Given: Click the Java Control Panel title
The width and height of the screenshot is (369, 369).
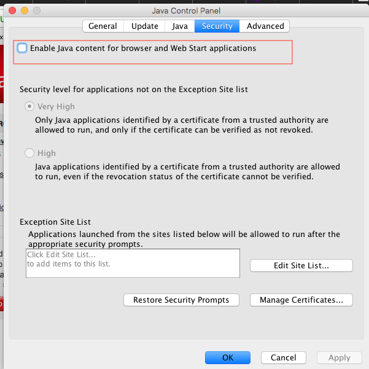Looking at the screenshot, I should point(186,11).
